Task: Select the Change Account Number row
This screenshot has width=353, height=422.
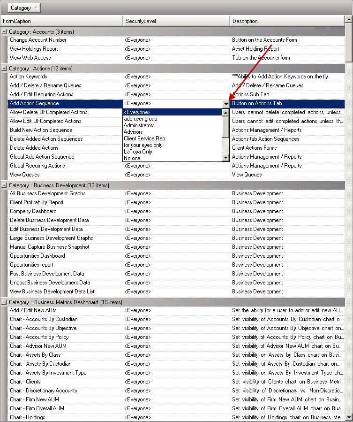Action: pyautogui.click(x=176, y=40)
